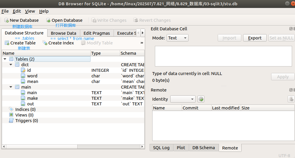Image resolution: width=295 pixels, height=158 pixels.
Task: Click the main table icon
Action: [x=17, y=87]
